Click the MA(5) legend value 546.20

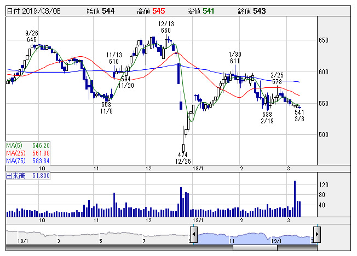41,146
